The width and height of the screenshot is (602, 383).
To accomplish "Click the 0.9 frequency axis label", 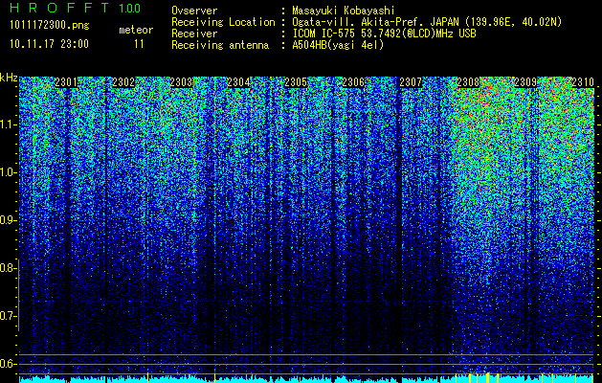I will (8, 220).
